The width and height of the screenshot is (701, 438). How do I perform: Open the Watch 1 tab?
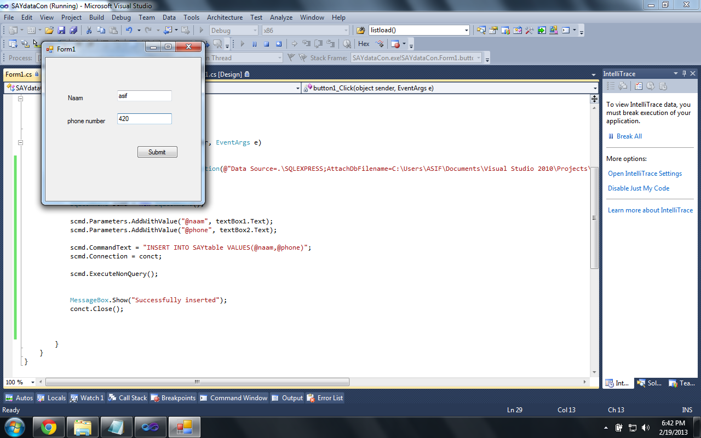click(x=87, y=398)
